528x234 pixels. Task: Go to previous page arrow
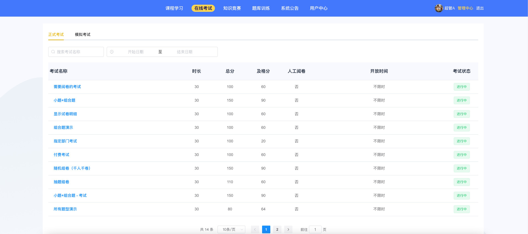pos(255,229)
